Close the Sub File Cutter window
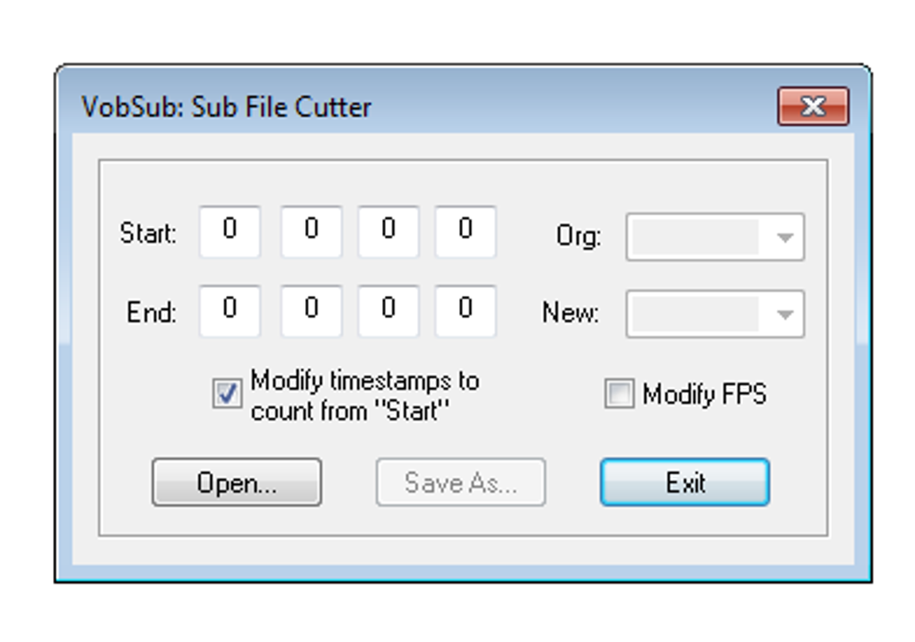The image size is (915, 642). point(813,107)
